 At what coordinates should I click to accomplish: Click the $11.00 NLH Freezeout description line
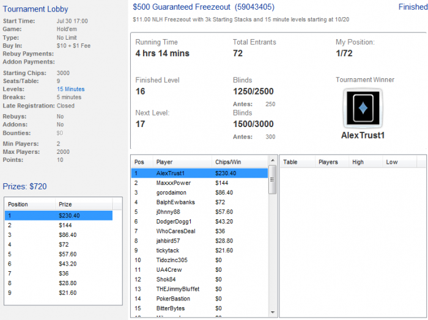[241, 20]
